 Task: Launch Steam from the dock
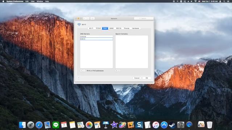(173, 125)
